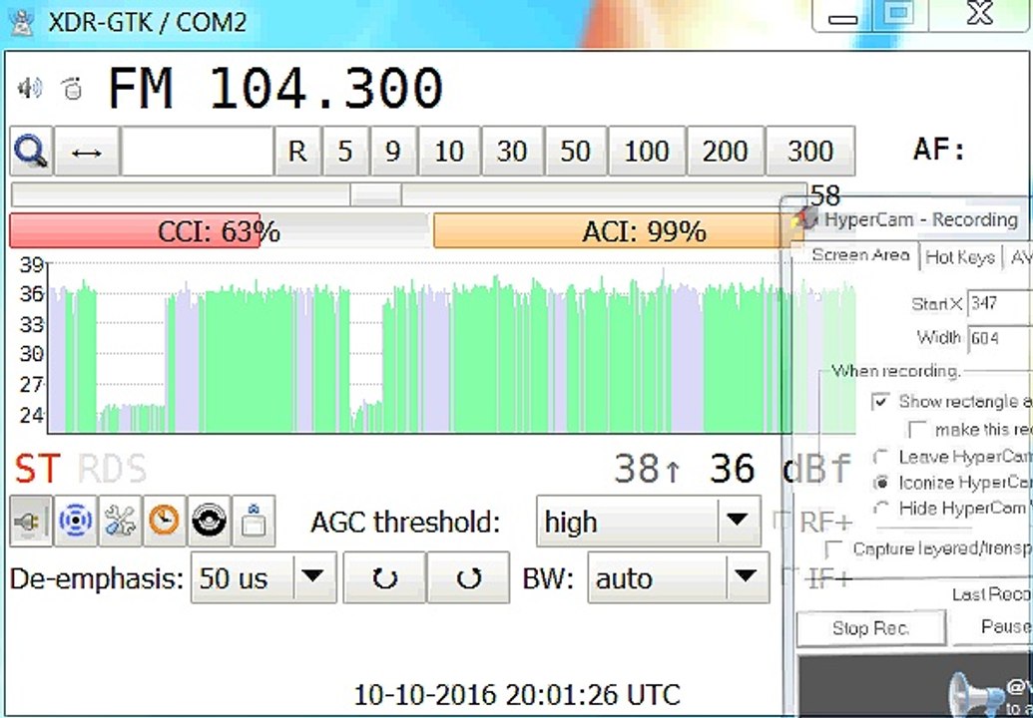Open the blue antenna pattern icon
This screenshot has height=718, width=1033.
click(x=76, y=522)
